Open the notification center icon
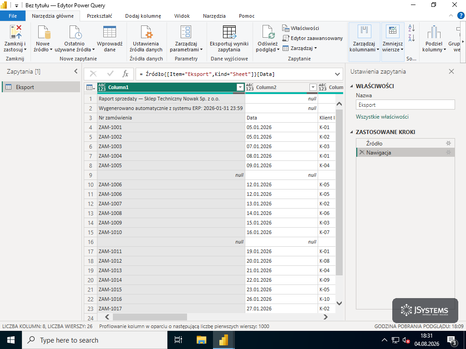The height and width of the screenshot is (349, 466). tap(452, 341)
